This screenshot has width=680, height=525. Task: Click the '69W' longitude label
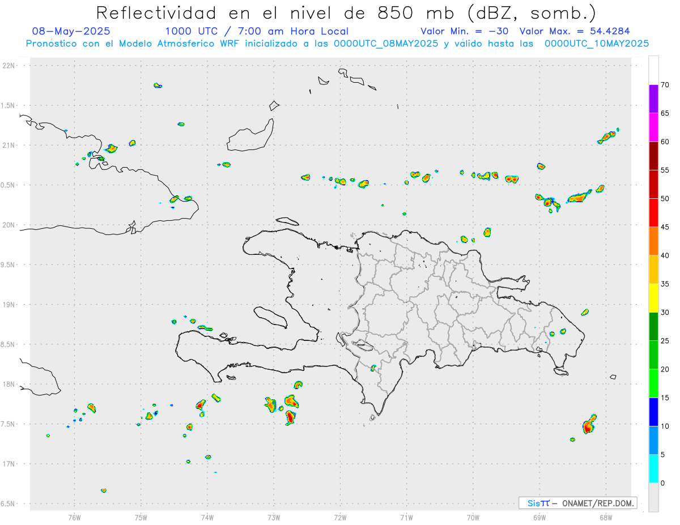click(x=539, y=517)
